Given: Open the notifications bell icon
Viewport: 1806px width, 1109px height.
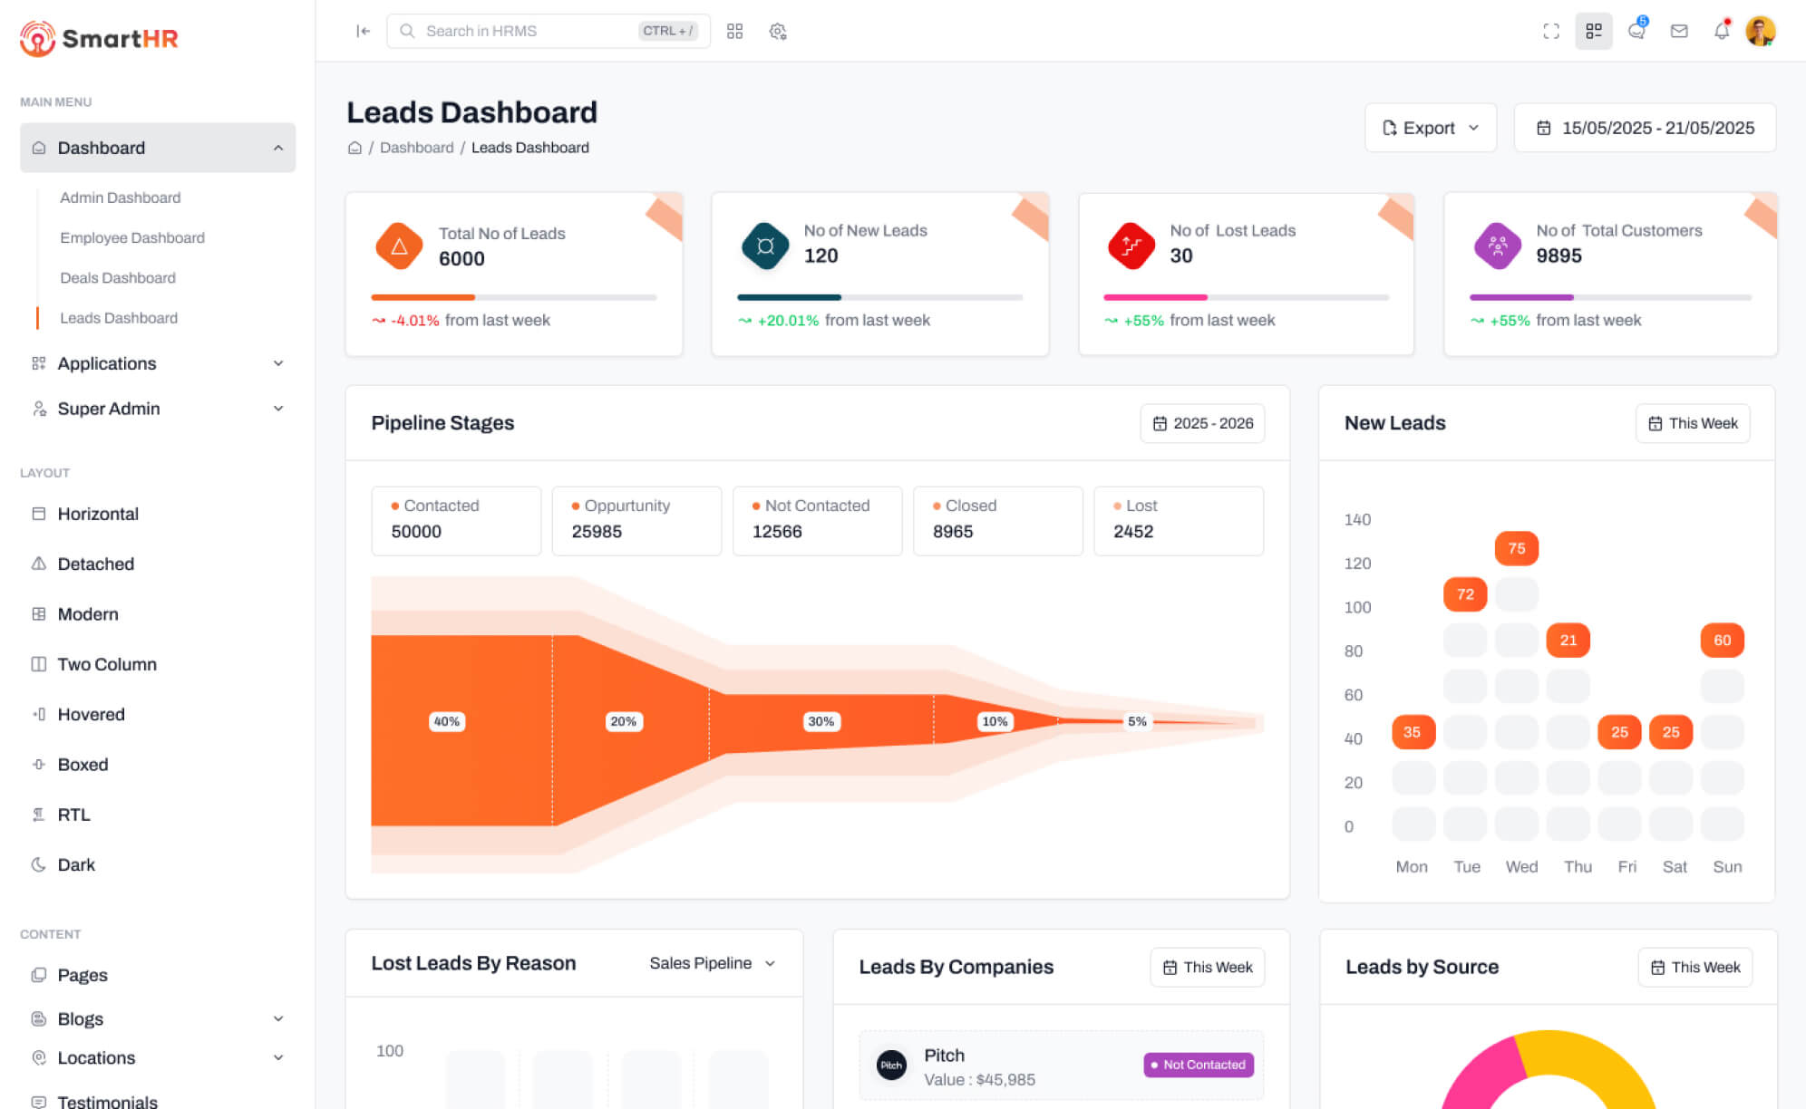Looking at the screenshot, I should pos(1721,31).
